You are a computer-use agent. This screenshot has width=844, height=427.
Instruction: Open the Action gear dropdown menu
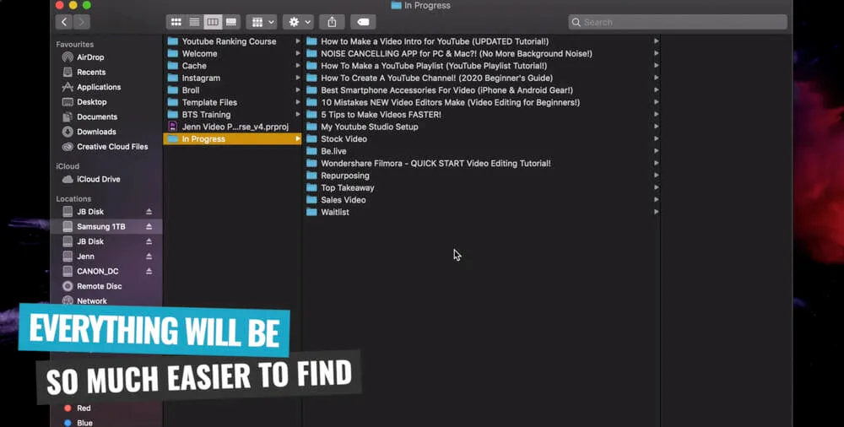click(299, 22)
